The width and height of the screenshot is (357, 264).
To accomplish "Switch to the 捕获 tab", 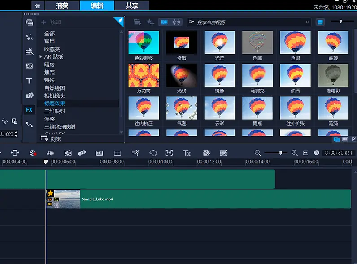I will pos(62,5).
